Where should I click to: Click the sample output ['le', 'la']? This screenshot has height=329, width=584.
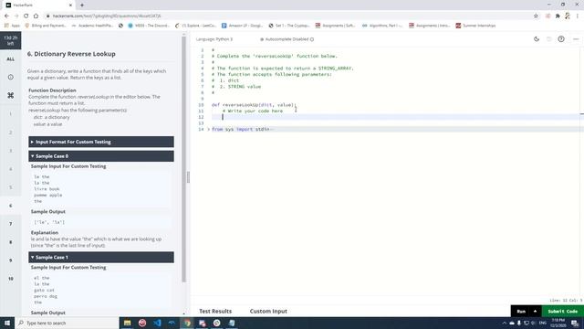tap(49, 222)
